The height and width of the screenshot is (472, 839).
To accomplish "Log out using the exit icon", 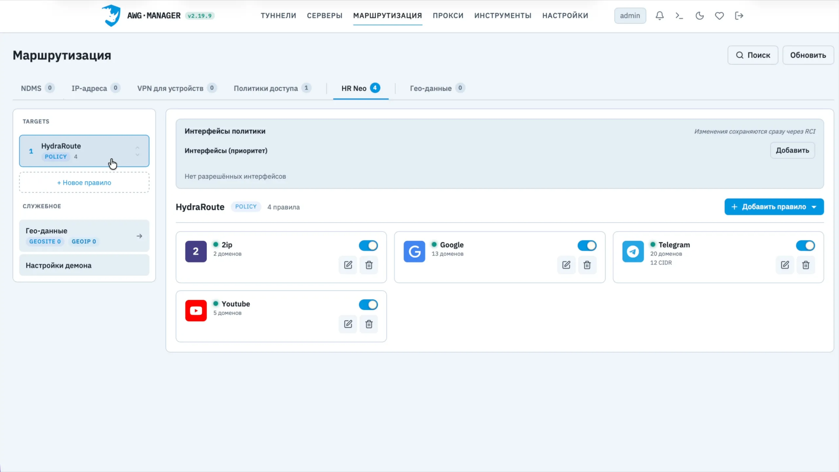I will [x=739, y=15].
